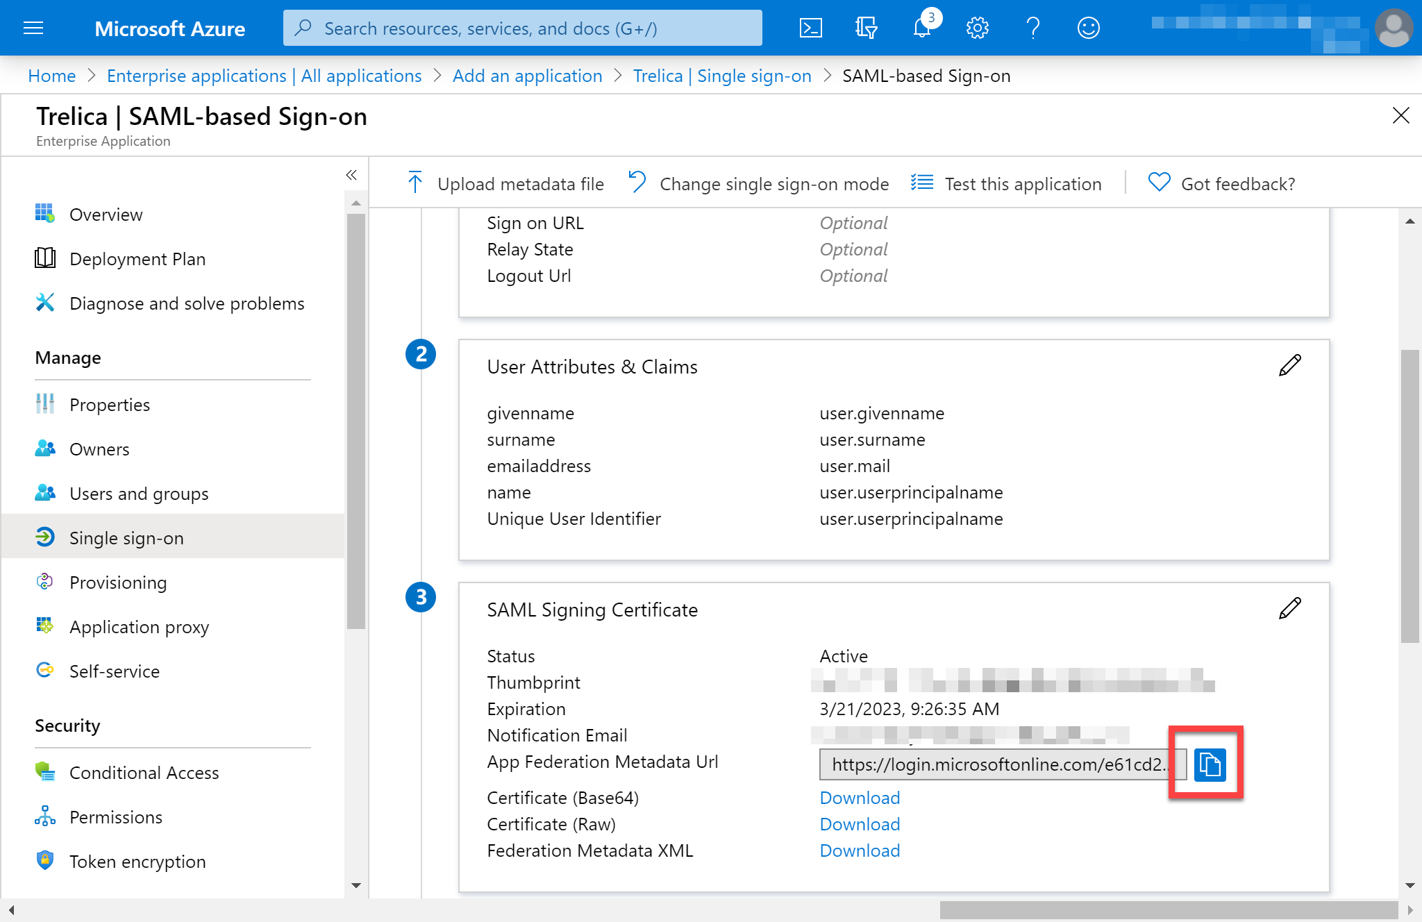The height and width of the screenshot is (922, 1422).
Task: Click the horizontal scrollbar thumb at bottom
Action: pyautogui.click(x=1169, y=910)
